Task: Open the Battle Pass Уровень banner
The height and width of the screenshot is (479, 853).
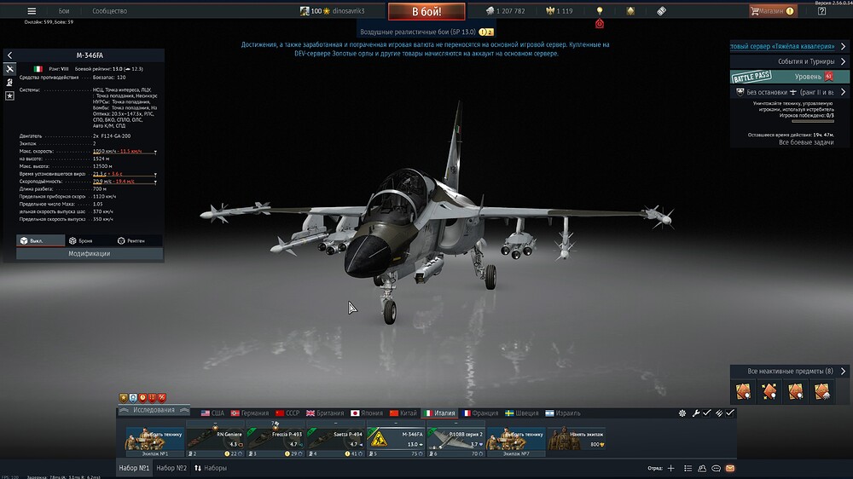Action: 789,77
